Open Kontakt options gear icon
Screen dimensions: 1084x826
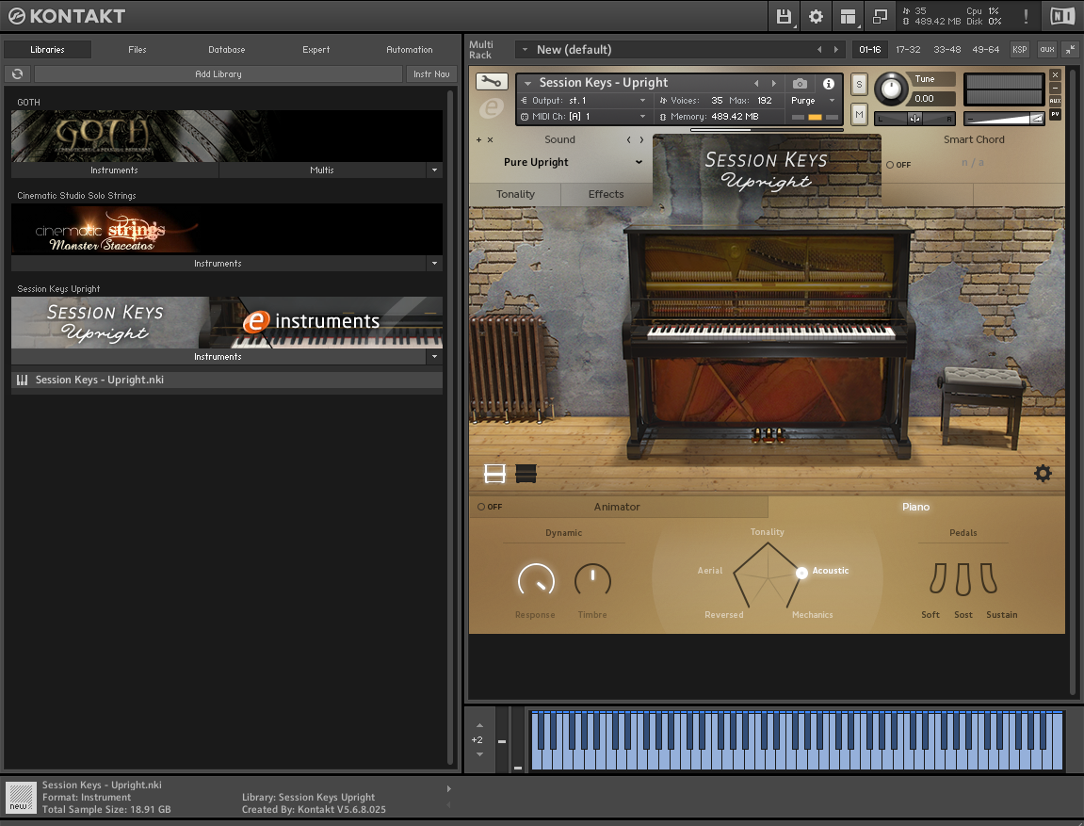click(x=816, y=17)
